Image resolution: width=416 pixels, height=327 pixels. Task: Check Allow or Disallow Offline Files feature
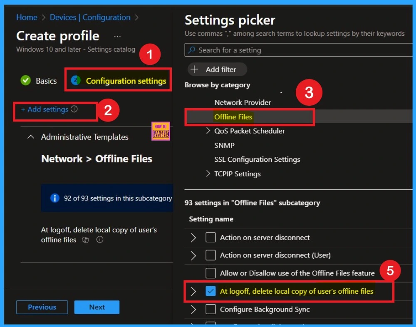point(210,273)
